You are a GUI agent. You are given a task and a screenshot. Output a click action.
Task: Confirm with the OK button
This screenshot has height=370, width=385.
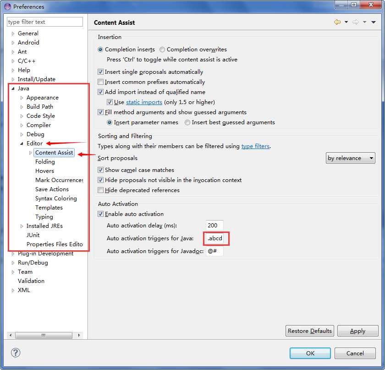[x=310, y=353]
